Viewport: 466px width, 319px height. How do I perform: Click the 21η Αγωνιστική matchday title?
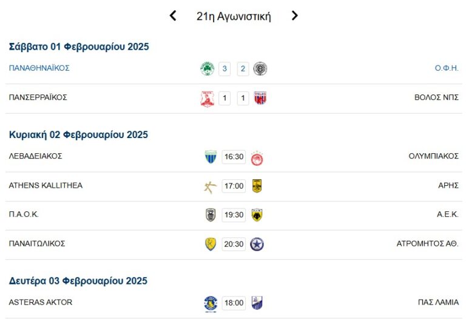coord(234,16)
